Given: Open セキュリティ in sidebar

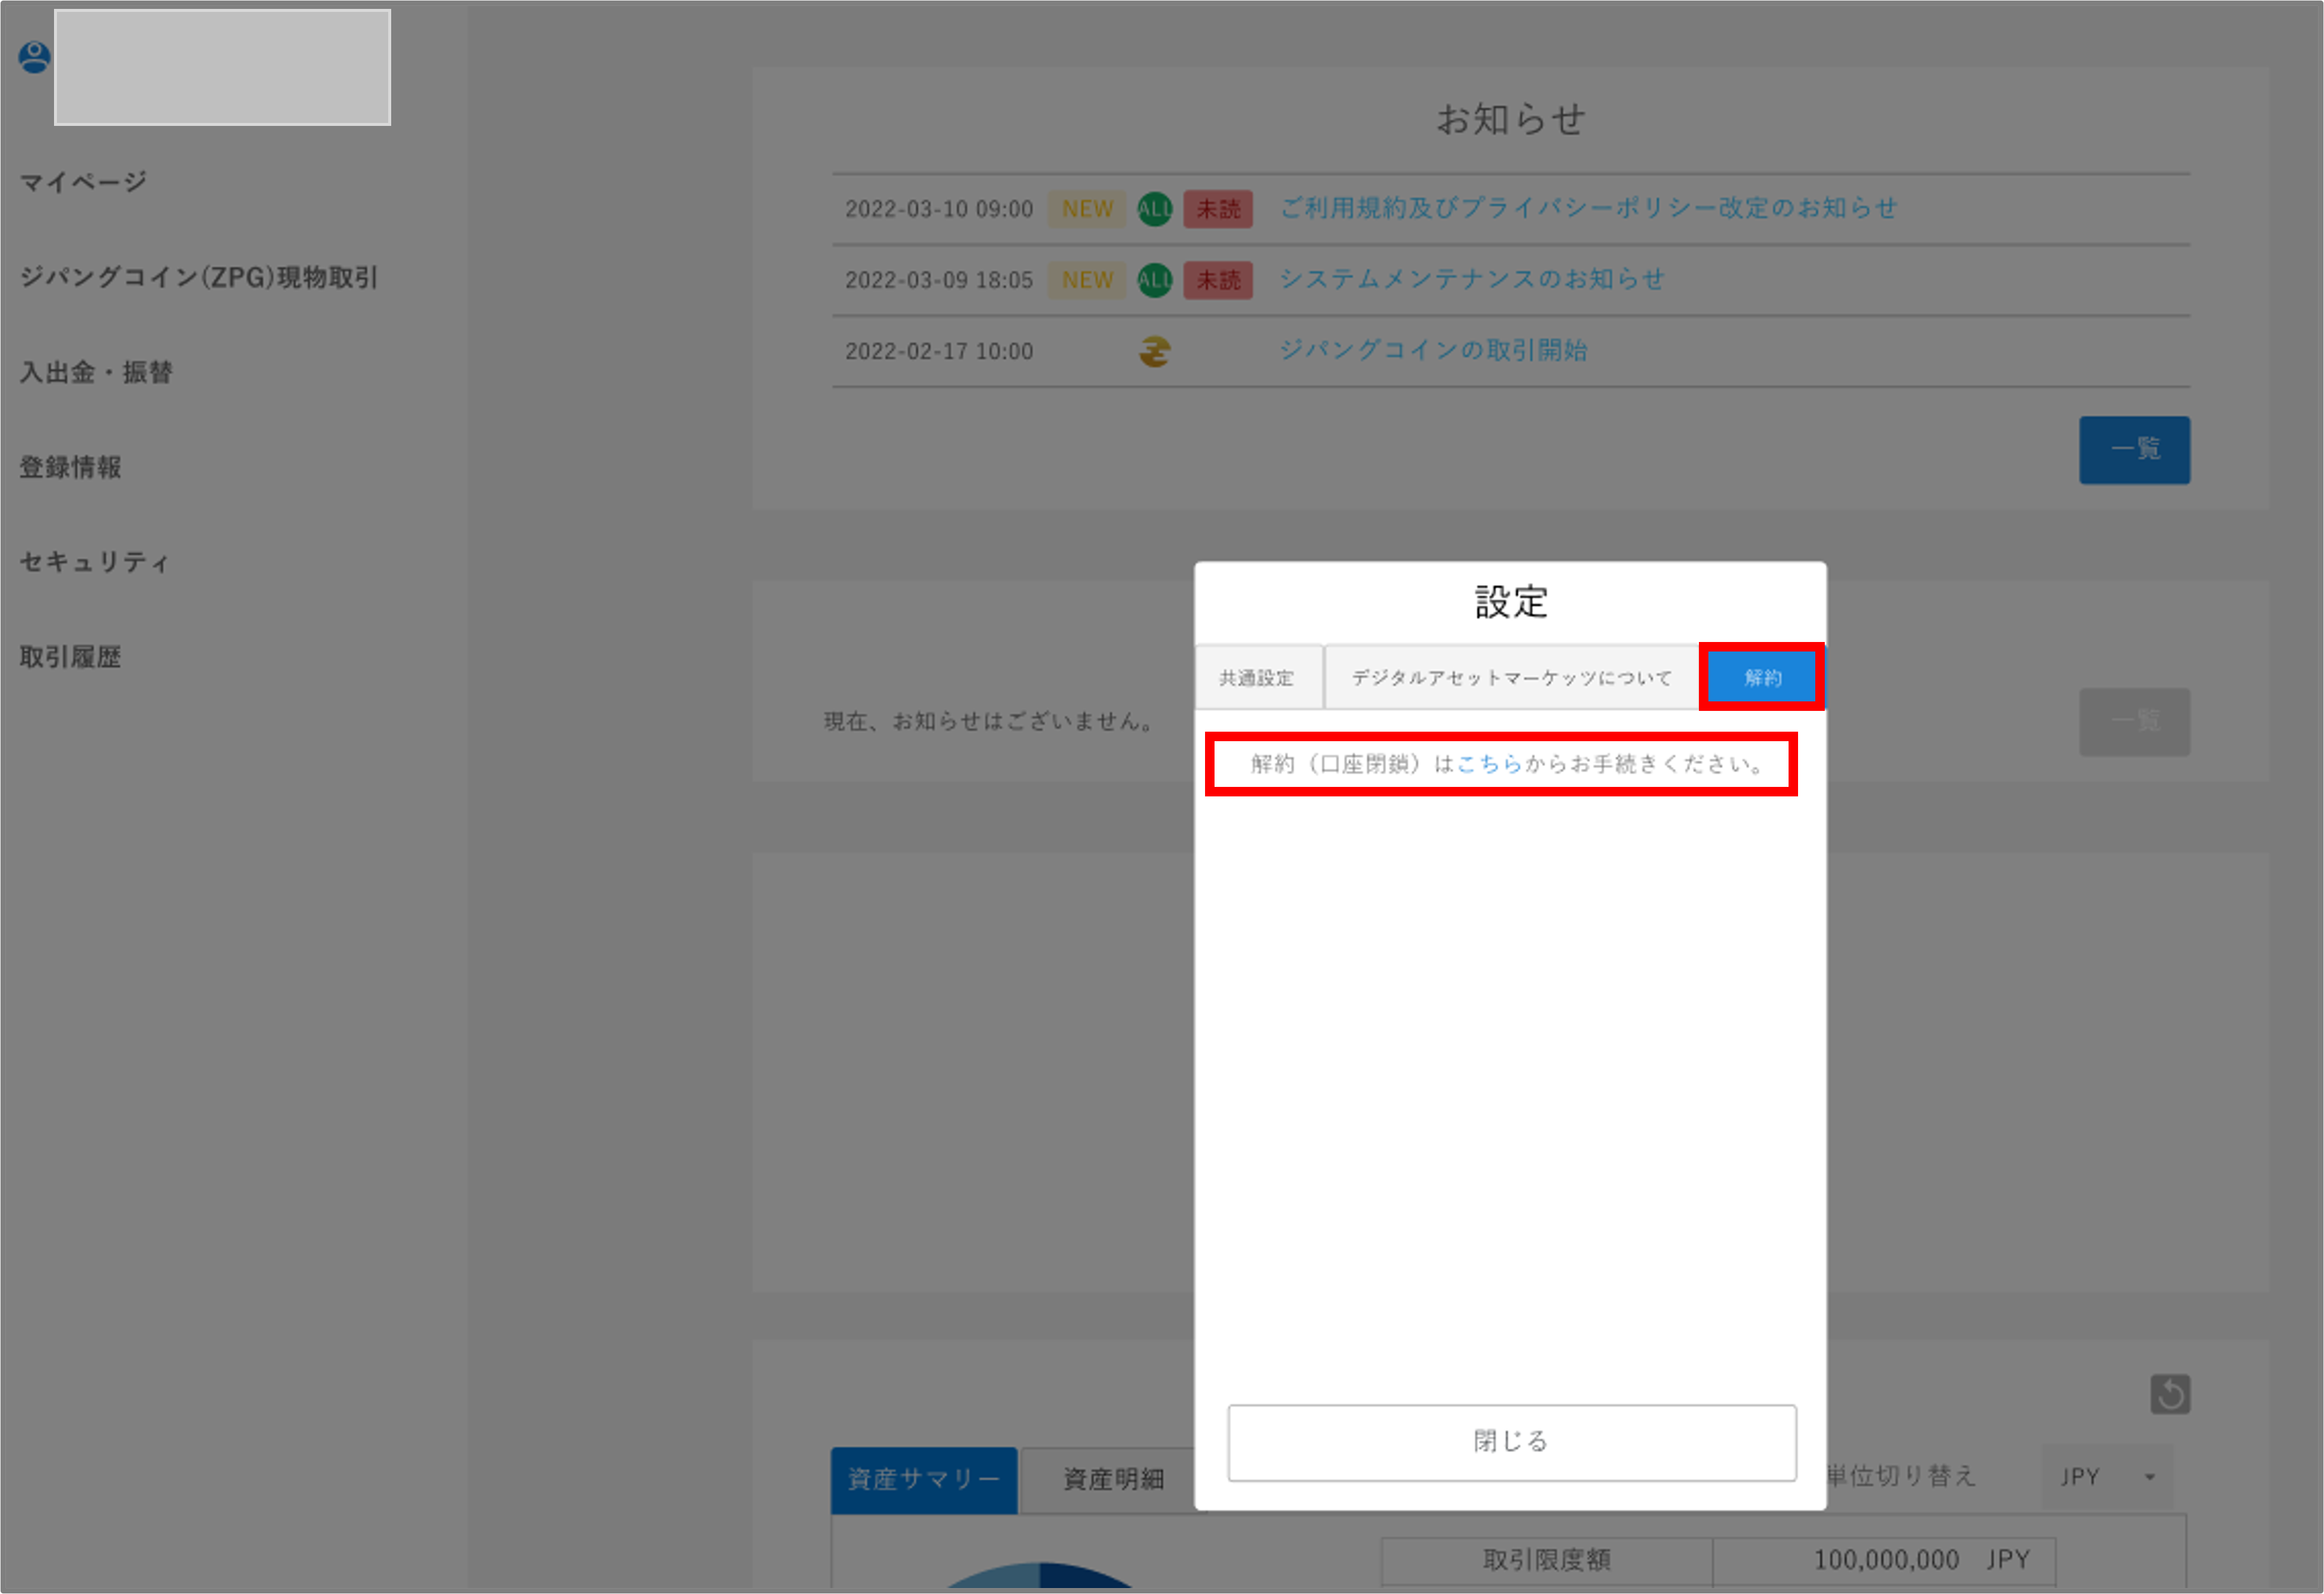Looking at the screenshot, I should pyautogui.click(x=96, y=562).
